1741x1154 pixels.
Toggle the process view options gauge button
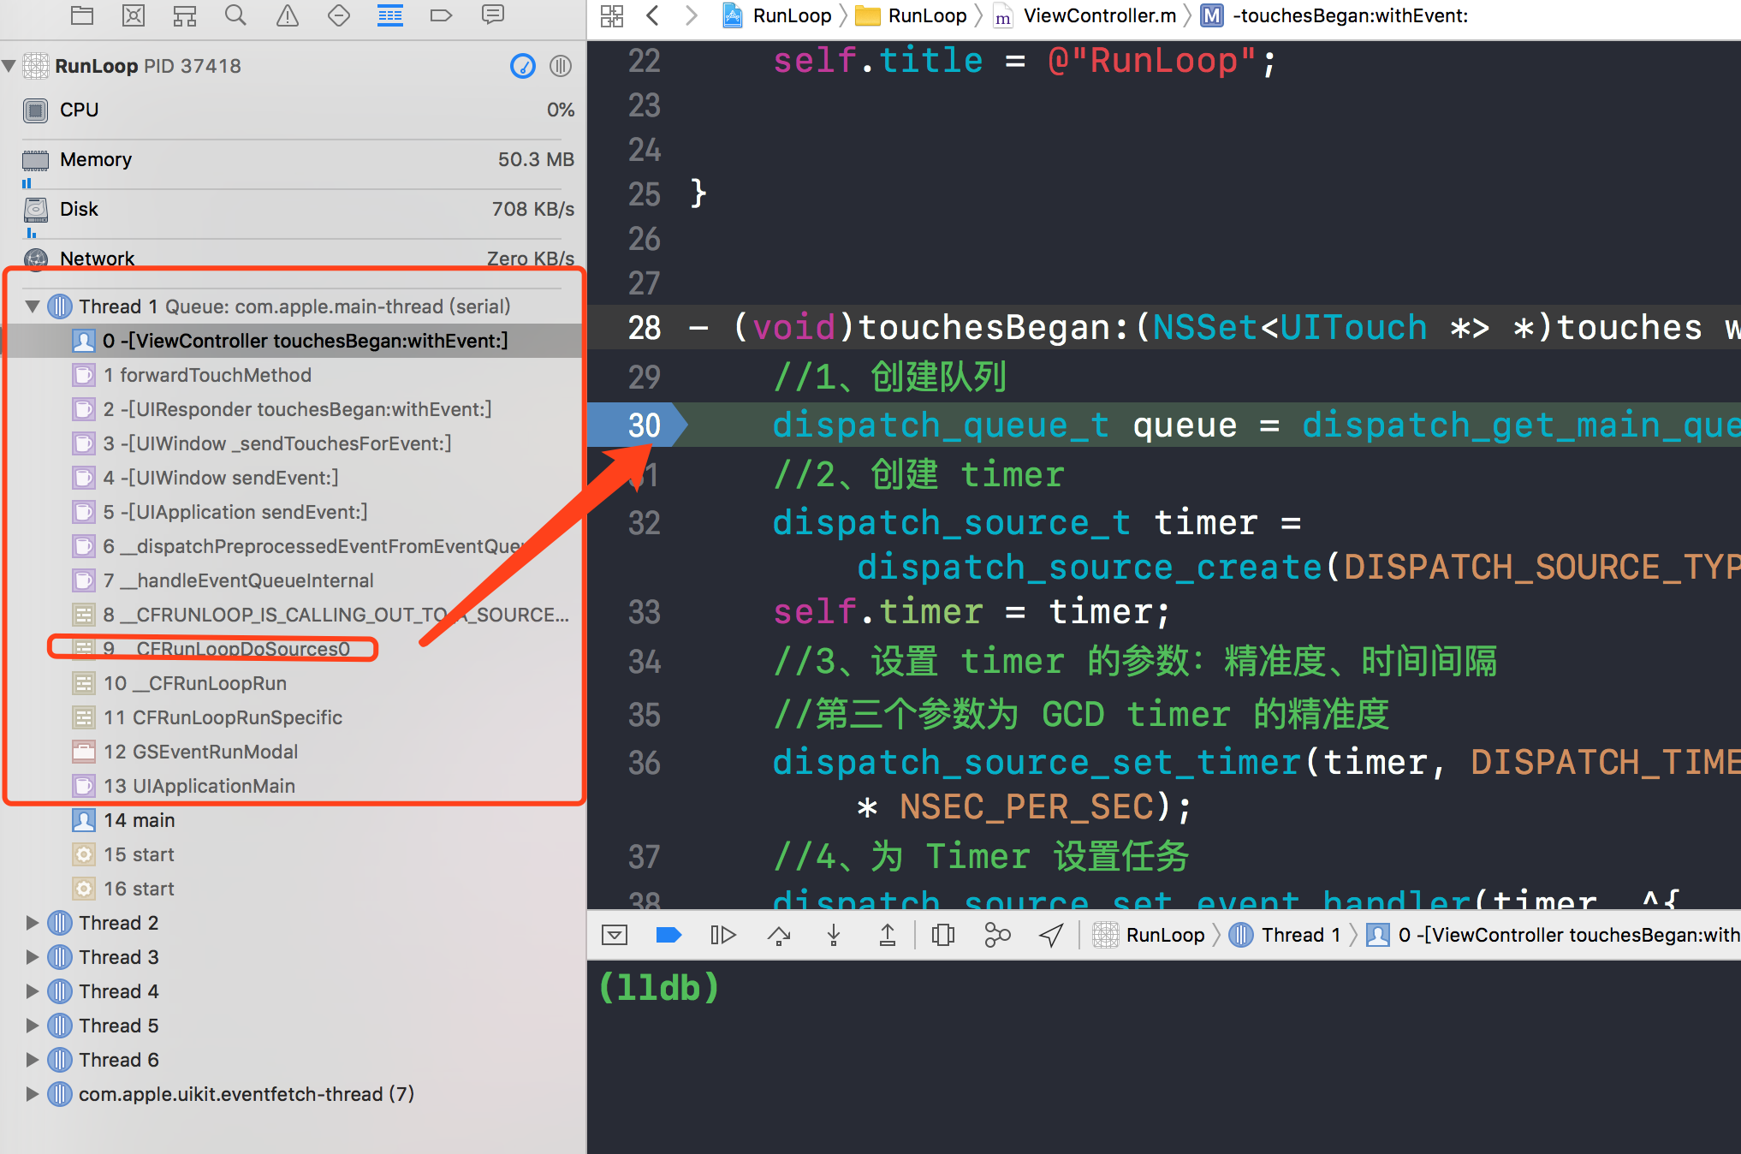(x=523, y=66)
